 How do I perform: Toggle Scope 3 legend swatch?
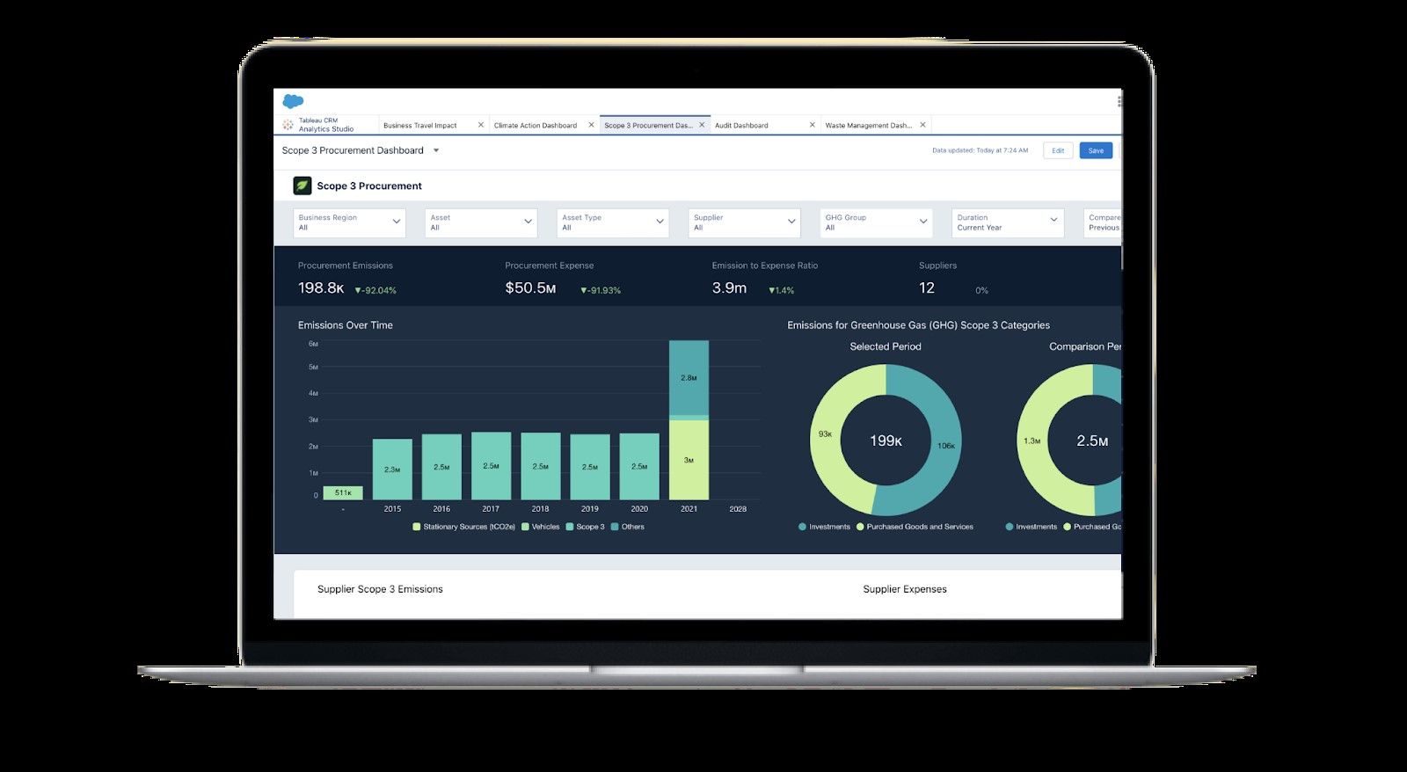point(570,527)
